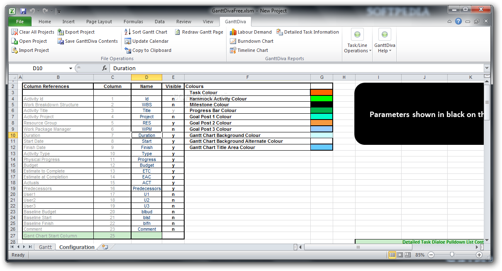Screen dimensions: 502x271
Task: Expand the Name Box dropdown arrow
Action: 71,68
